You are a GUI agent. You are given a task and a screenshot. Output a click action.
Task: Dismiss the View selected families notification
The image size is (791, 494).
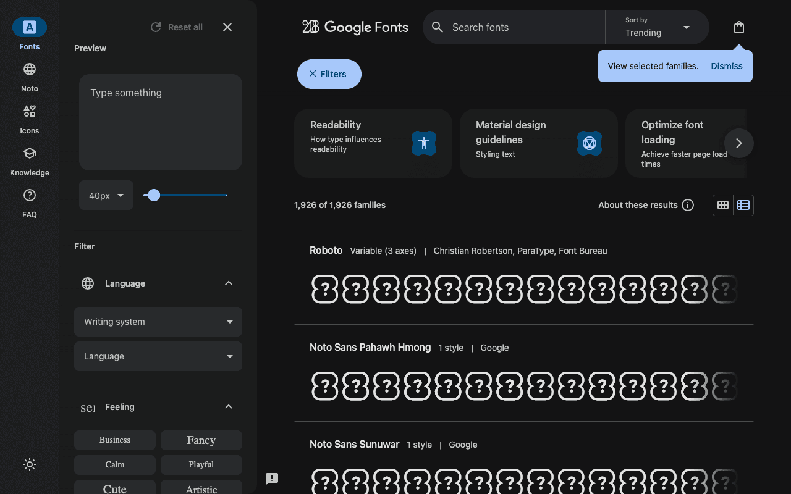pyautogui.click(x=726, y=66)
